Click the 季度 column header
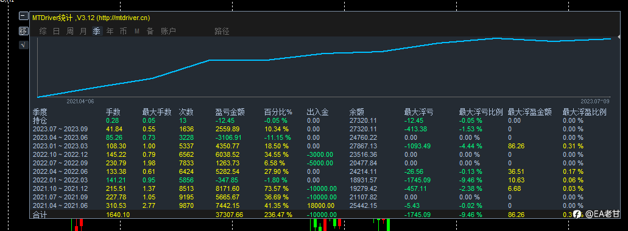The width and height of the screenshot is (628, 231). tap(40, 112)
